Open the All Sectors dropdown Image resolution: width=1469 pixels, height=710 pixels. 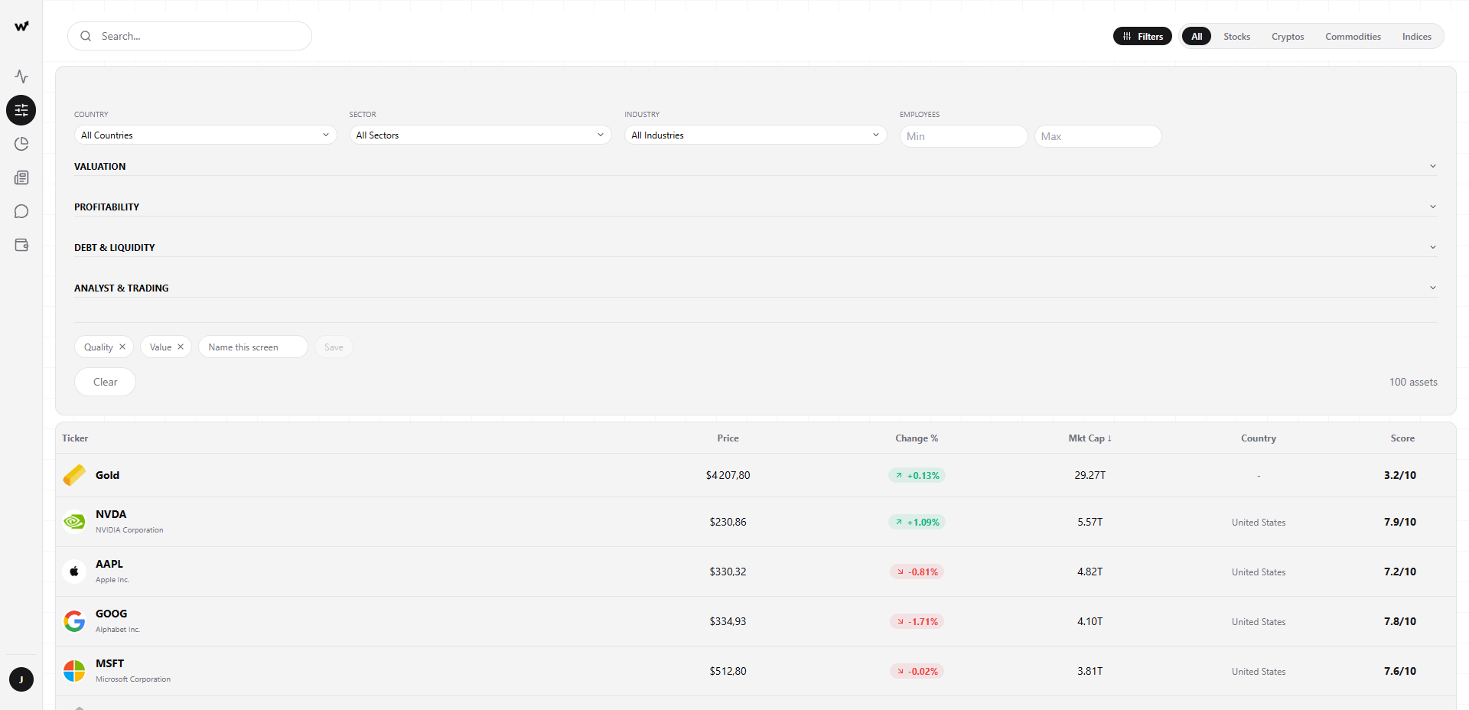480,135
